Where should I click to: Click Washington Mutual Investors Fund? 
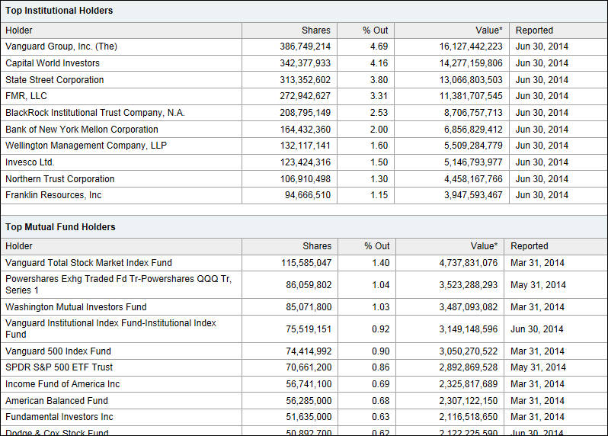[x=76, y=307]
